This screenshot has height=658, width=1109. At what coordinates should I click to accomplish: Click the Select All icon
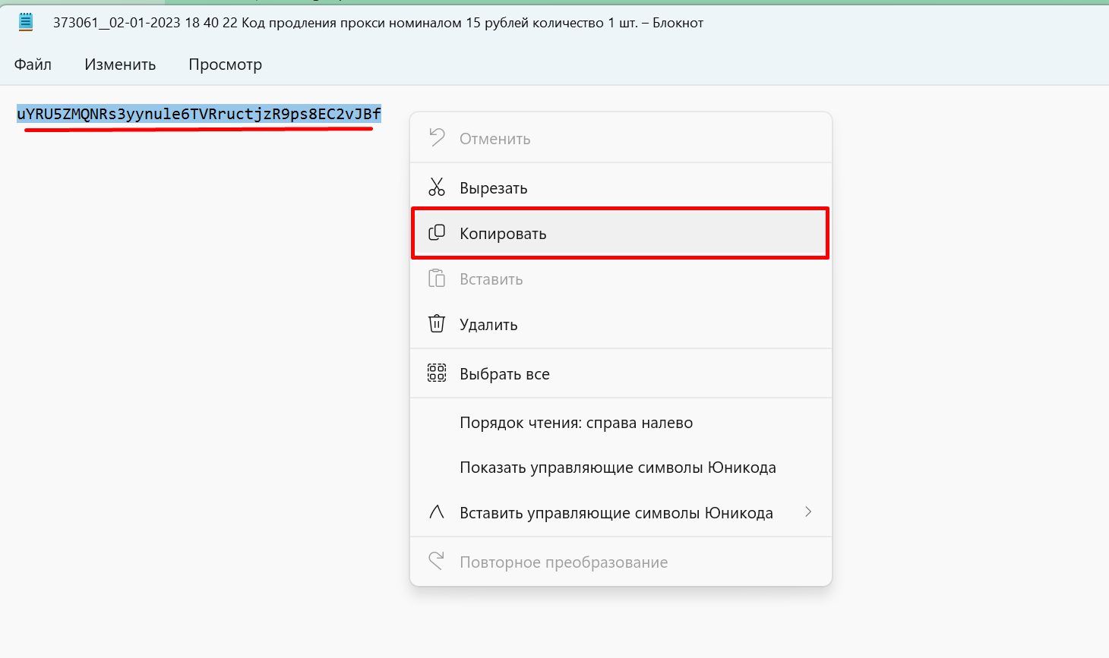(x=437, y=373)
